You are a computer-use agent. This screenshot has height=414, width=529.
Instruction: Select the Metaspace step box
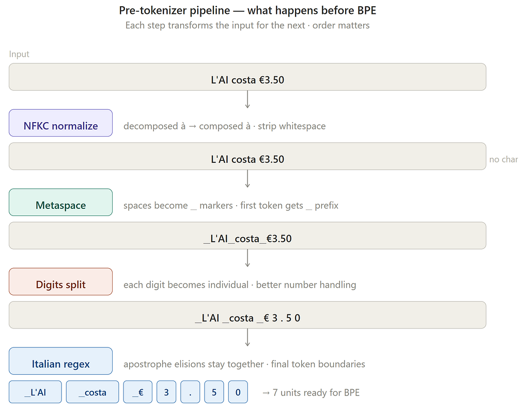[x=61, y=202]
